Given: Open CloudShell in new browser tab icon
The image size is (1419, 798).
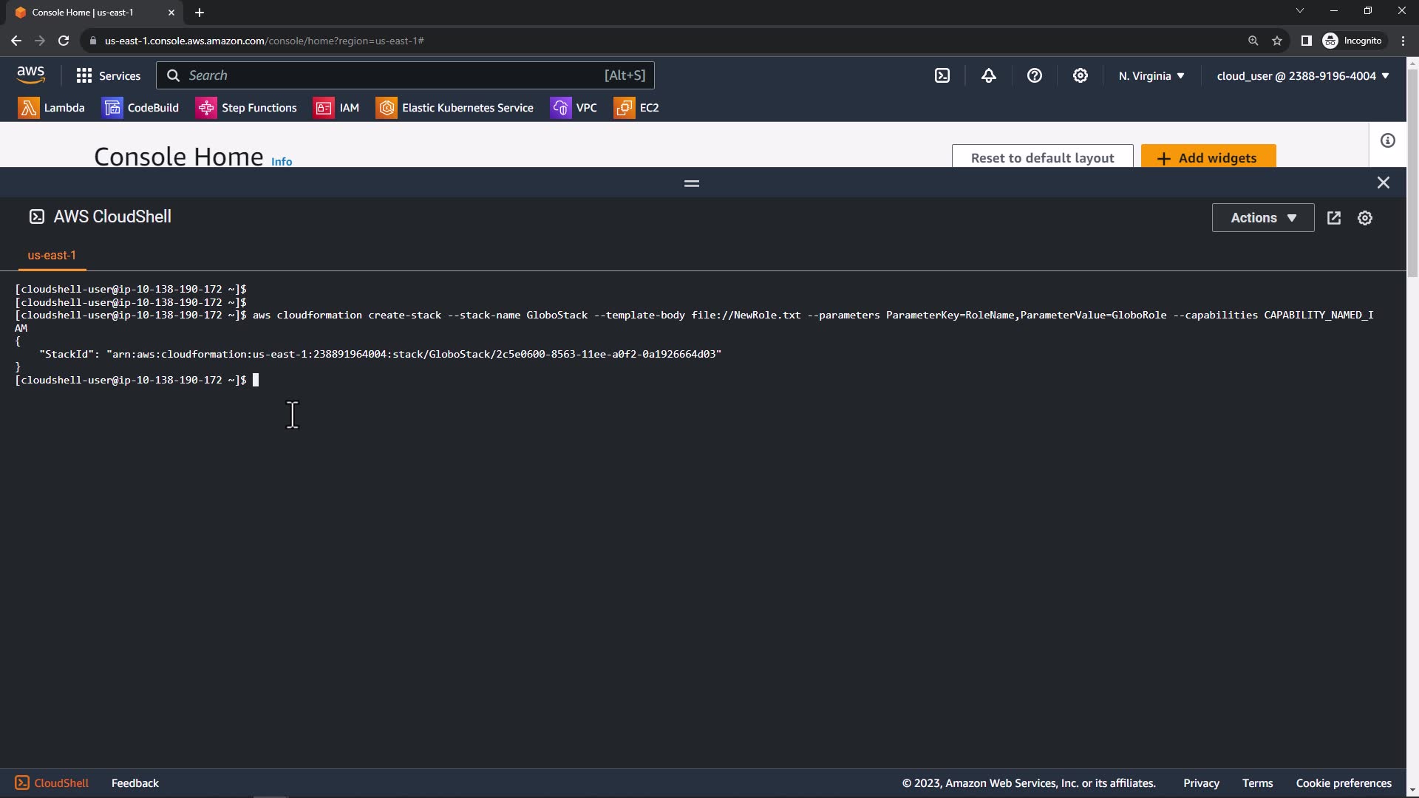Looking at the screenshot, I should 1334,218.
